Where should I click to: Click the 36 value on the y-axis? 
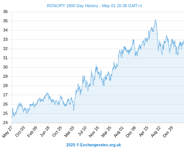click(5, 12)
